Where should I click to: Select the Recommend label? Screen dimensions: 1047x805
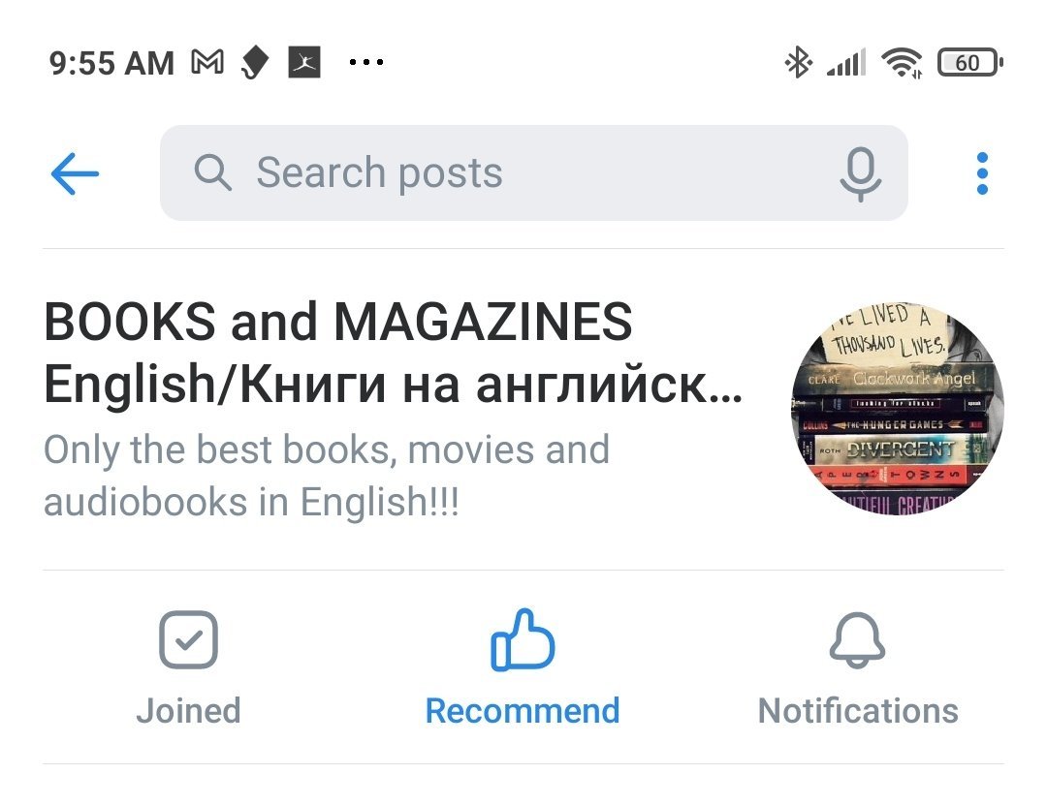pos(523,711)
